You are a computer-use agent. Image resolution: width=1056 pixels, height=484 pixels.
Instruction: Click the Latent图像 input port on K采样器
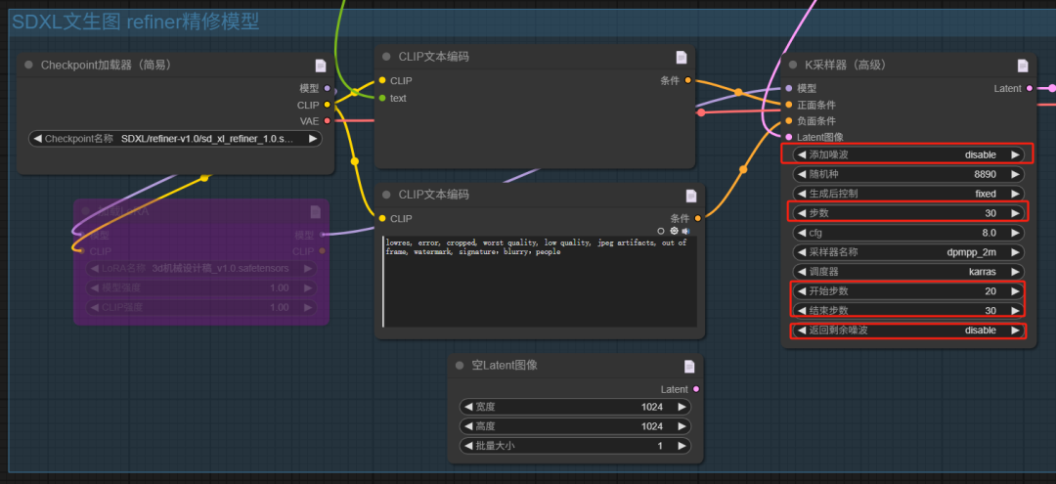coord(789,137)
